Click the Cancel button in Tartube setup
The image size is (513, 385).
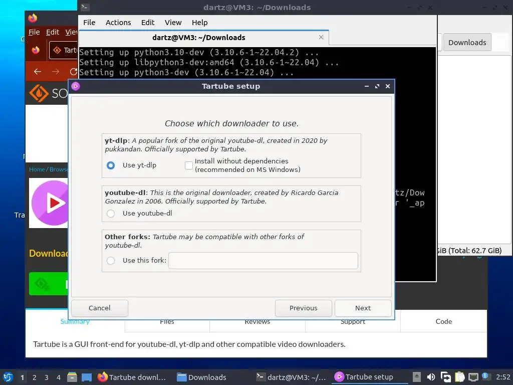point(100,308)
